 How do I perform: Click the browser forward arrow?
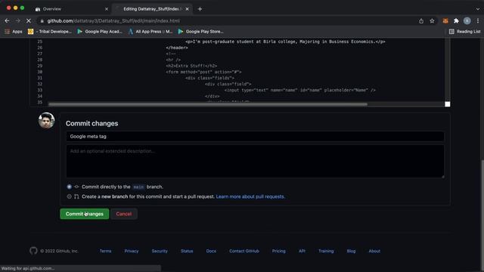tap(17, 20)
